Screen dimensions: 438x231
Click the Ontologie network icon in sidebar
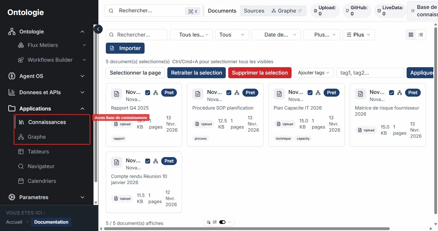12,31
